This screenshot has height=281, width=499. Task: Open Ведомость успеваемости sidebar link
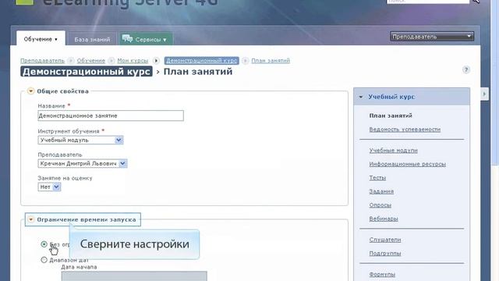pyautogui.click(x=405, y=130)
